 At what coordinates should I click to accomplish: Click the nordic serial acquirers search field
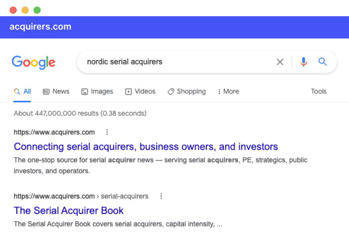point(176,62)
